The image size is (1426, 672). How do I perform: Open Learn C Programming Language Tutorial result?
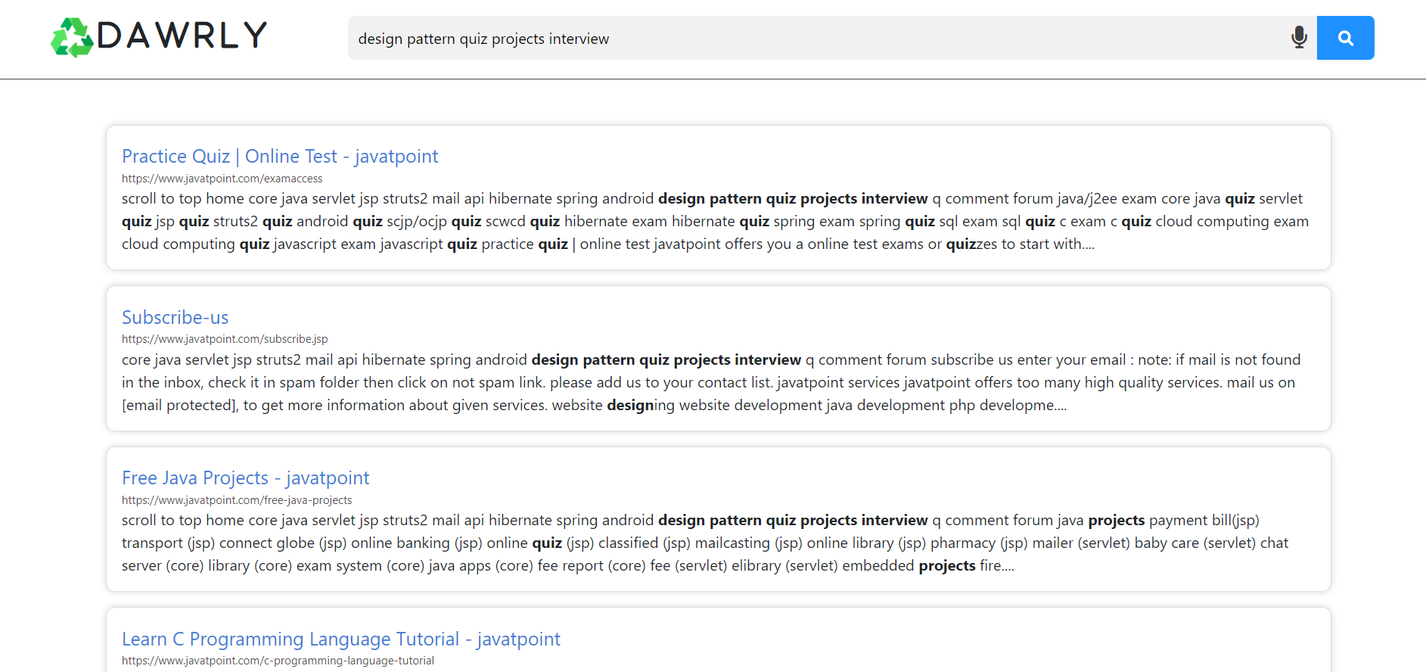[x=341, y=639]
